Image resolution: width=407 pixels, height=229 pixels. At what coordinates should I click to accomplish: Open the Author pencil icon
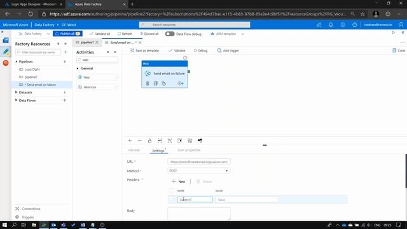[6, 52]
